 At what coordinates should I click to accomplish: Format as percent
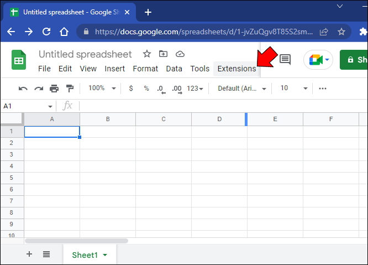tap(146, 89)
